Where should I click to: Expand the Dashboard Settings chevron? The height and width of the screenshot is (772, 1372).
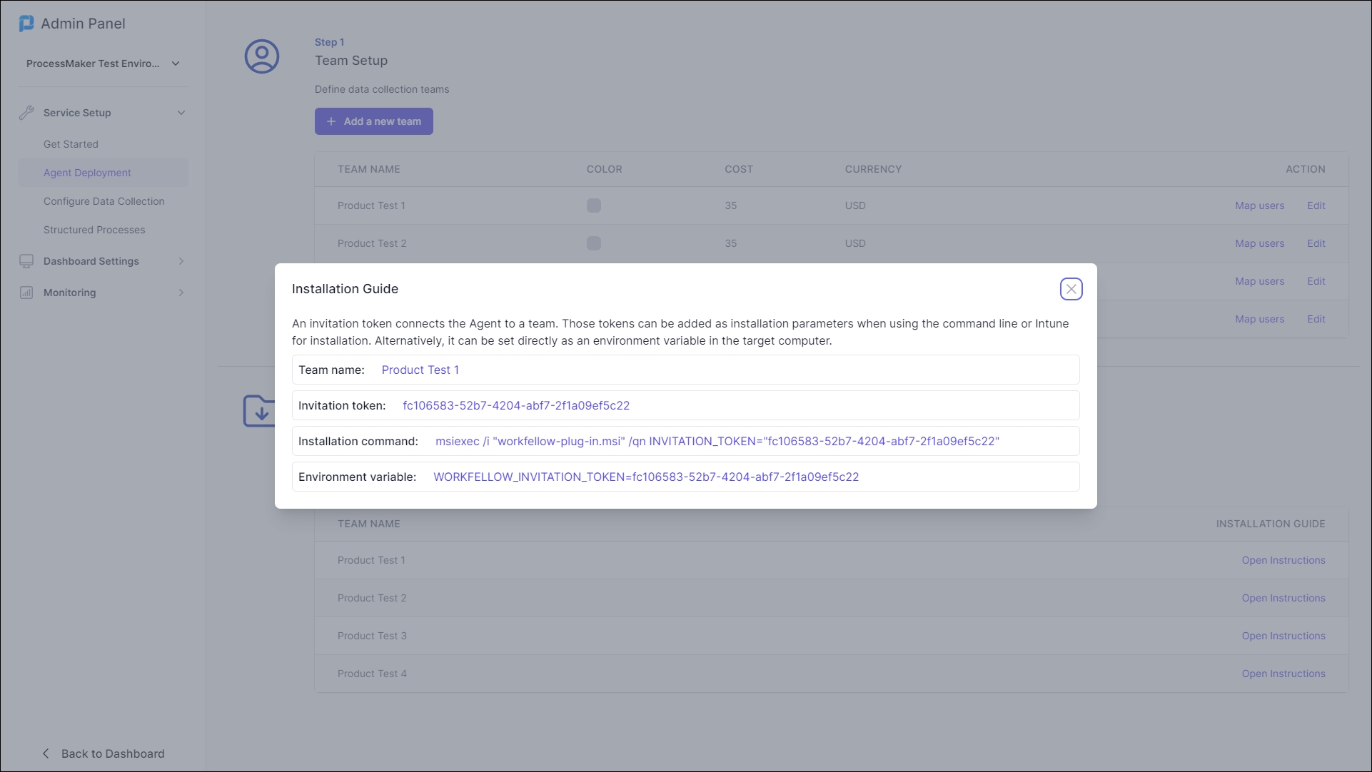(x=181, y=261)
